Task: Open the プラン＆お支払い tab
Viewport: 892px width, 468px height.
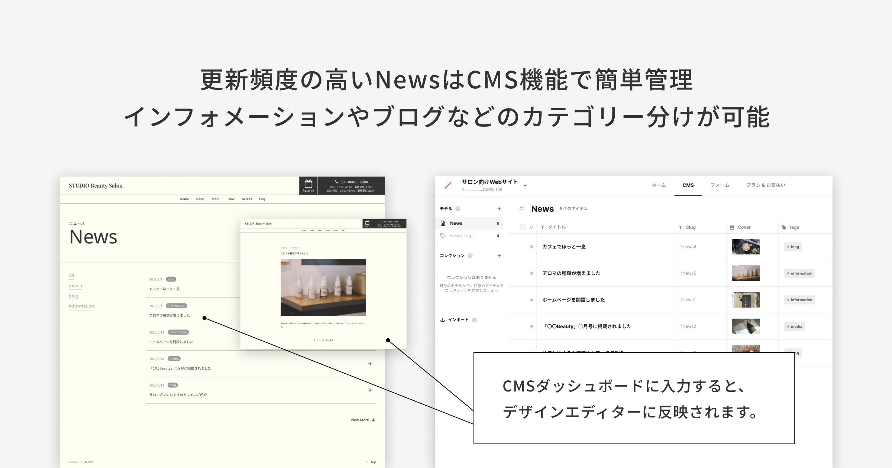Action: pos(766,185)
